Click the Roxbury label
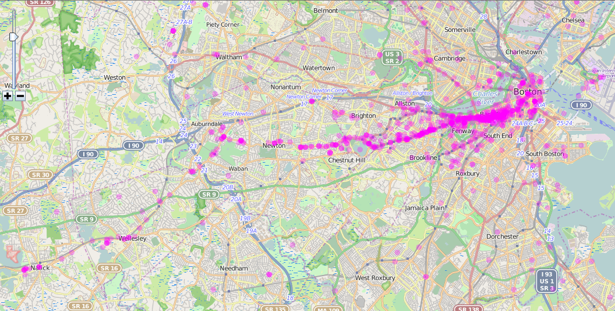615x311 pixels. 468,173
